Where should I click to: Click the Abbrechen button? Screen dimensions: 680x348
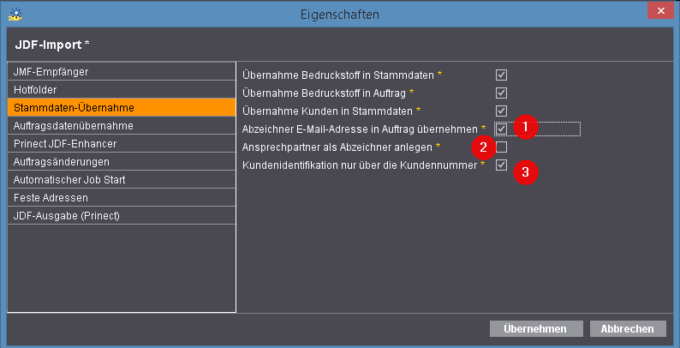click(628, 329)
